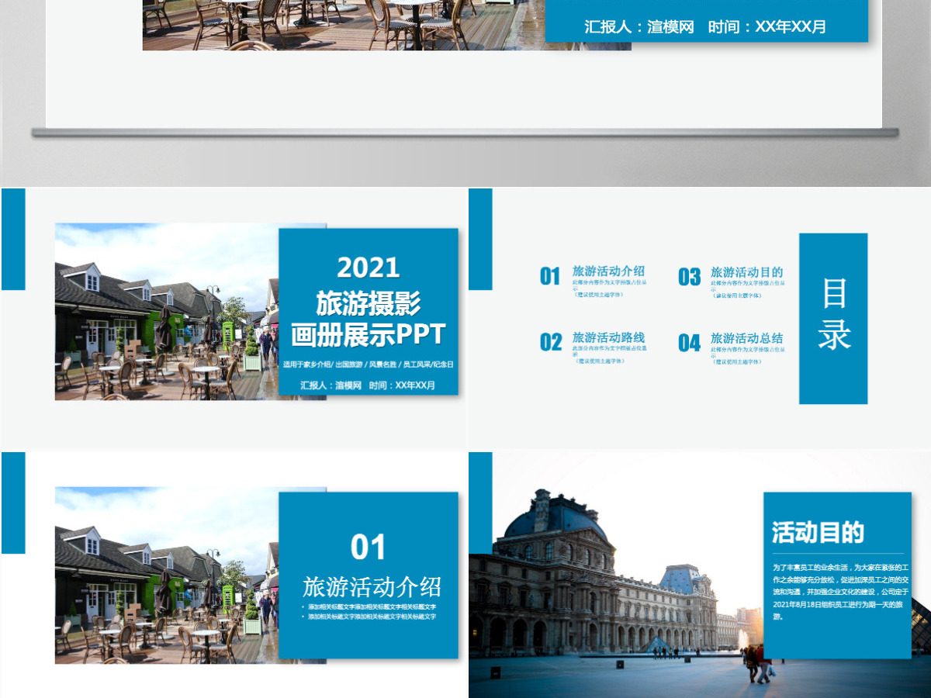Viewport: 931px width, 698px height.
Task: Open the 2021 旅游摄影 cover slide thumbnail
Action: click(x=233, y=317)
